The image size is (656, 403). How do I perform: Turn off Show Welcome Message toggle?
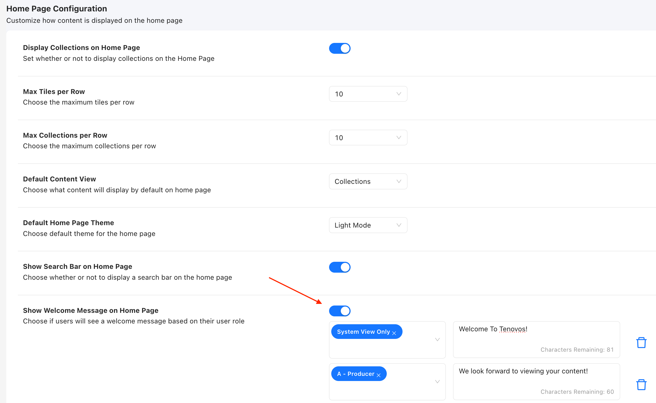coord(340,311)
